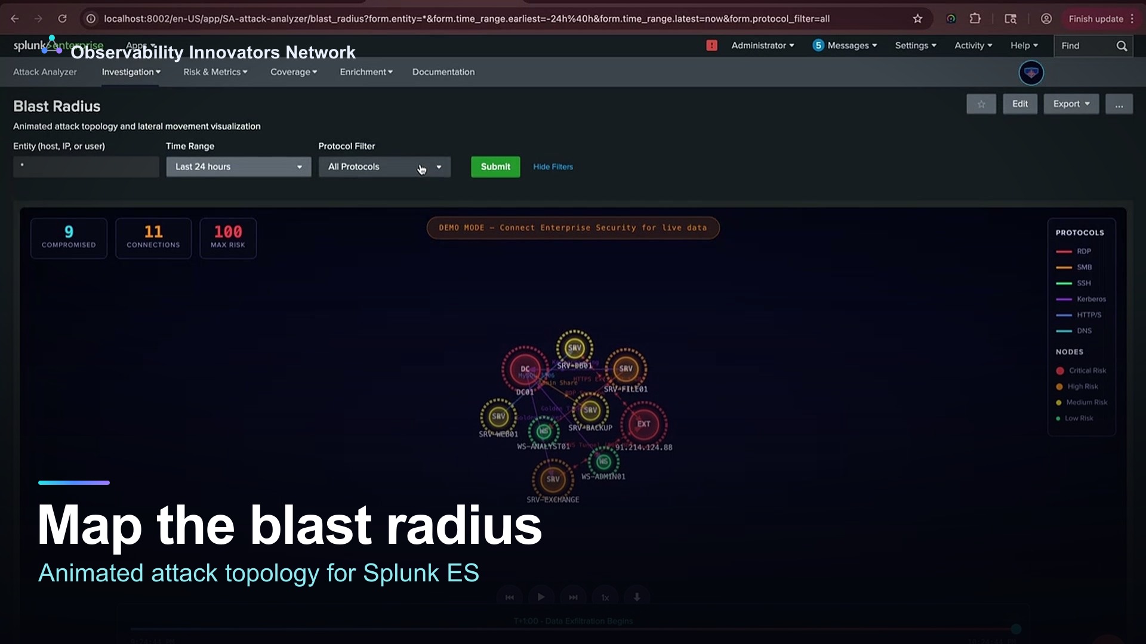Click the Find magnifier icon
The image size is (1146, 644).
1122,46
